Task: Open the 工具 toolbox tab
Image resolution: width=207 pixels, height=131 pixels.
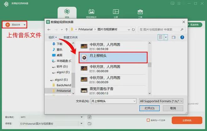Action: pos(140,13)
